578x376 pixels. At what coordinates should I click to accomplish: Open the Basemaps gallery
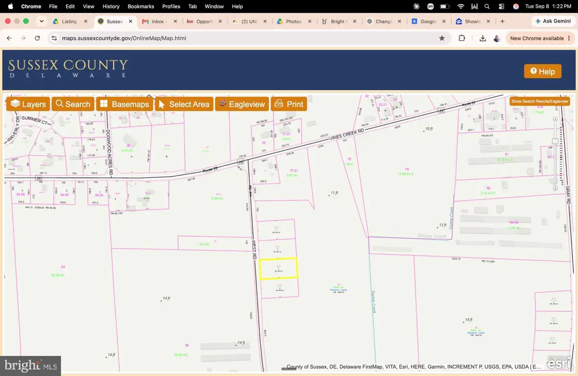tap(125, 104)
